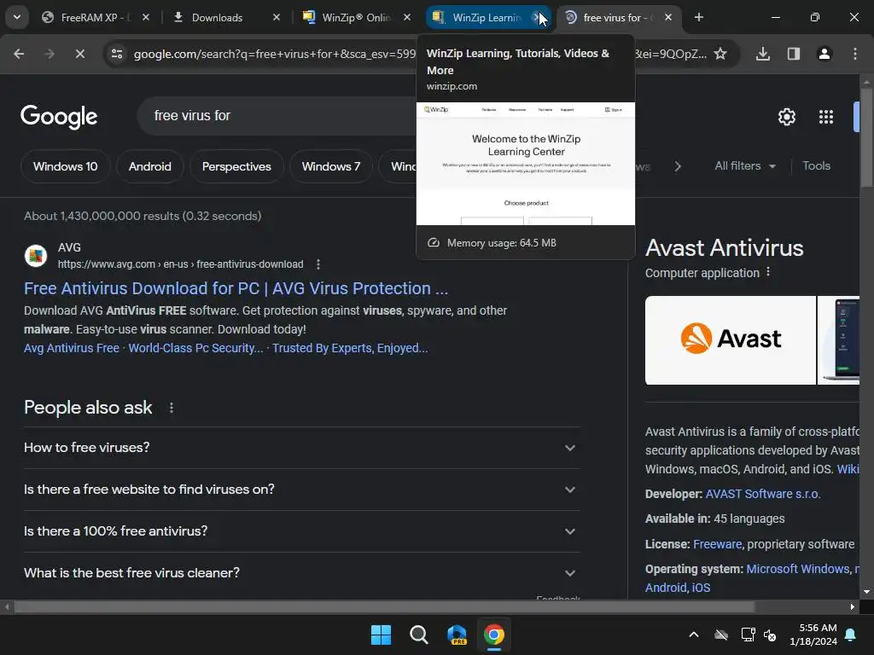Viewport: 874px width, 655px height.
Task: Open the Avast laptop screenshot image
Action: [x=838, y=340]
